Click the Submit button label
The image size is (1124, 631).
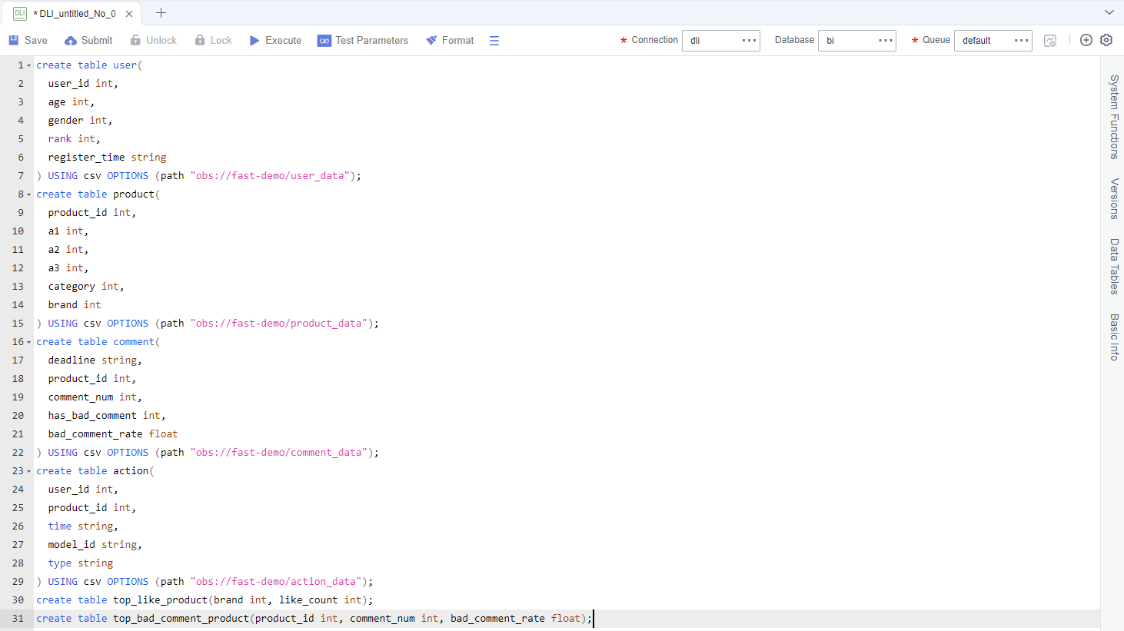[x=97, y=41]
